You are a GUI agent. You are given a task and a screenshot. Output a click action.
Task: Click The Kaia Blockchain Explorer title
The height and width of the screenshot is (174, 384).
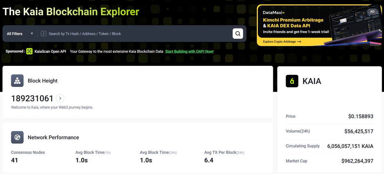(x=71, y=12)
